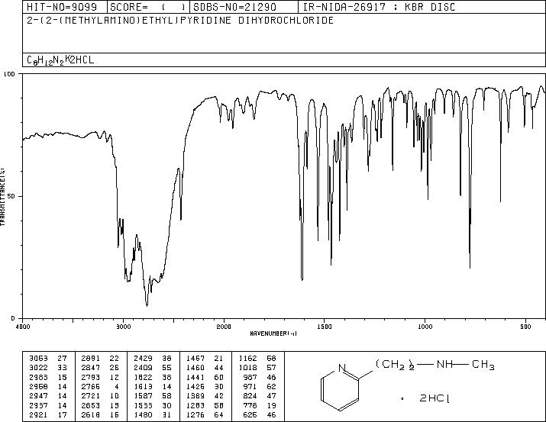Click peak table entry 1460
Image resolution: width=546 pixels, height=422 pixels.
click(195, 368)
